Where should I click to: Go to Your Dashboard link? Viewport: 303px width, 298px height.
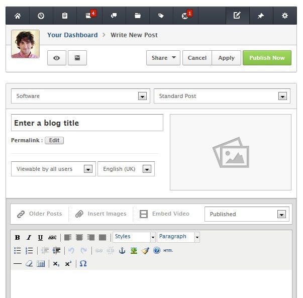pos(72,35)
